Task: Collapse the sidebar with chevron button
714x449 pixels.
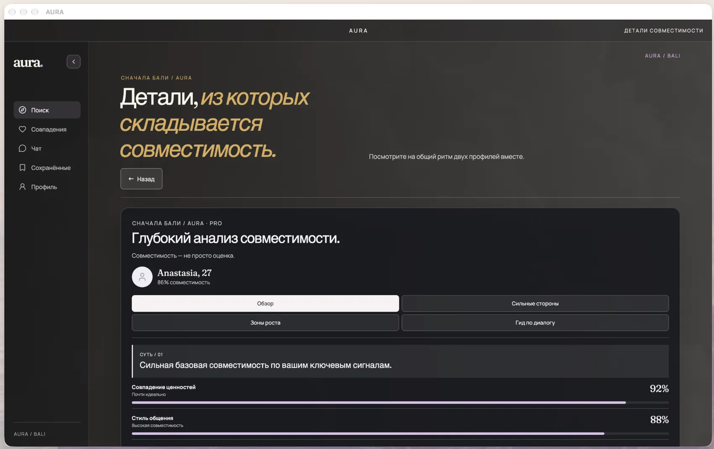Action: point(73,62)
